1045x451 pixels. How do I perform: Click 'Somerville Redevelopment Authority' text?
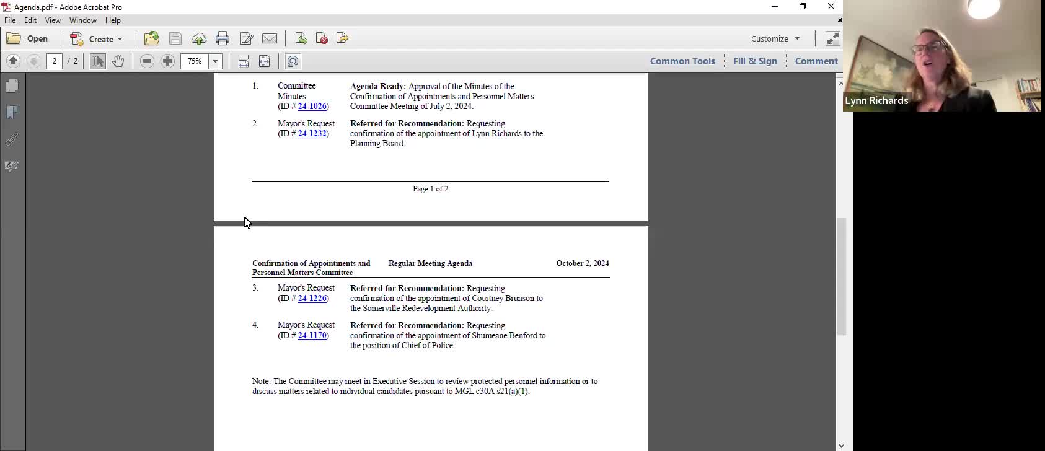pyautogui.click(x=427, y=309)
